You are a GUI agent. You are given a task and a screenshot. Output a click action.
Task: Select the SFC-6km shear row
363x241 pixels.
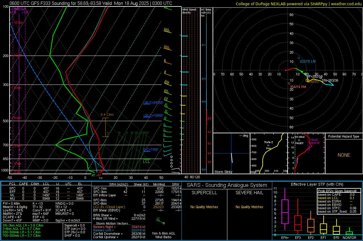pos(137,200)
